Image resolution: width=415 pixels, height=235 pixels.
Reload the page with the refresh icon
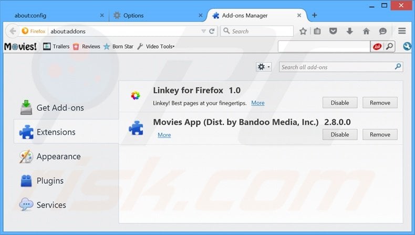pos(212,31)
